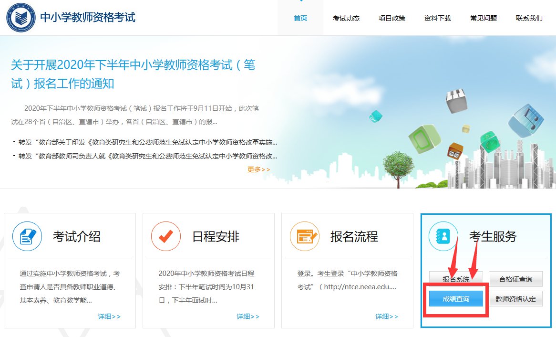Viewport: 556px width, 337px height.
Task: Open 合格证查询 button
Action: (515, 279)
